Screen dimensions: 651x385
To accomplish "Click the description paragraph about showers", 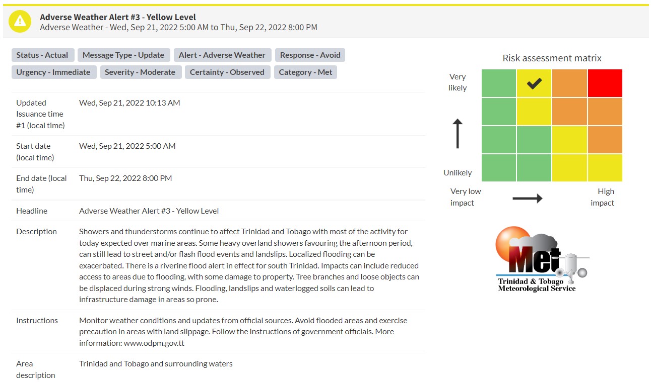I will (249, 265).
